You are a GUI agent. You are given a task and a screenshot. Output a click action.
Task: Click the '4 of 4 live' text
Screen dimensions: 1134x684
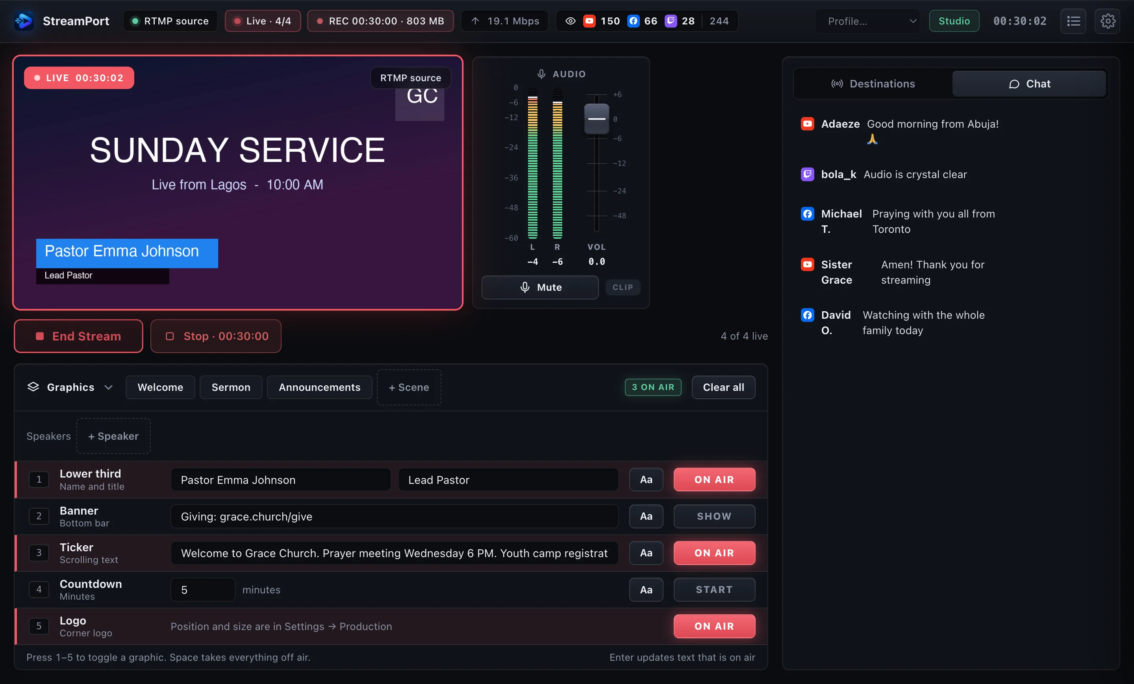point(744,336)
